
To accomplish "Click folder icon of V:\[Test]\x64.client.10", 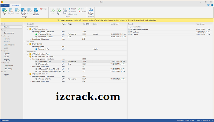I will [31, 29].
